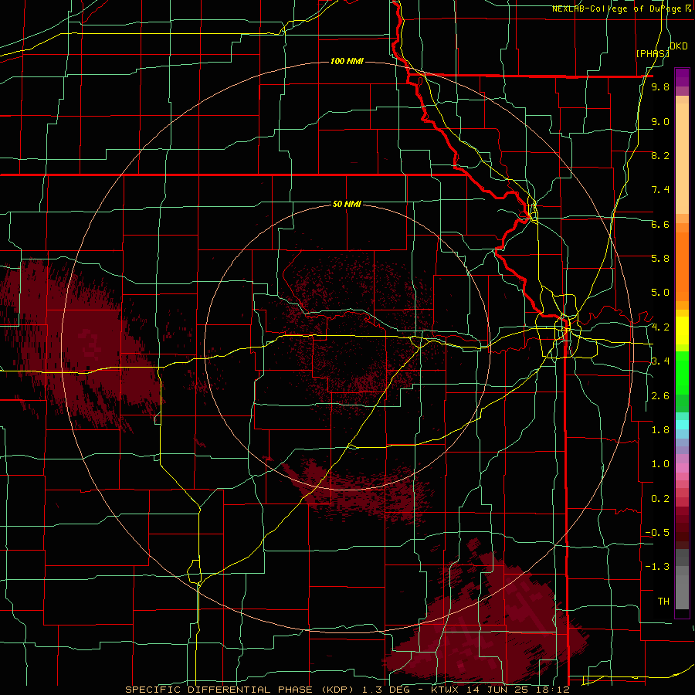Click the TH threshold label on scale
The height and width of the screenshot is (695, 695).
pos(663,602)
